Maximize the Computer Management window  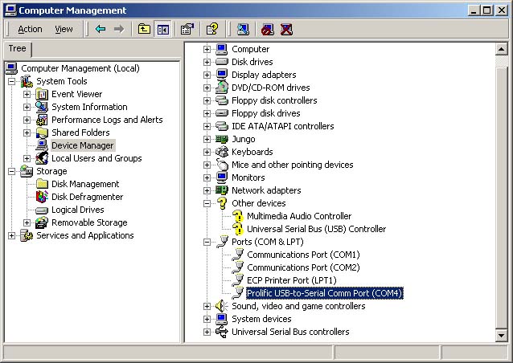(486, 10)
